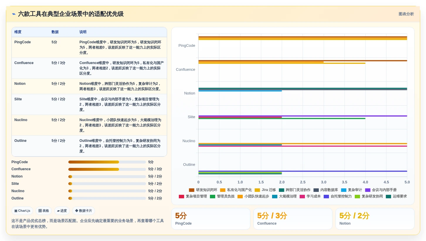Click the Outline progress bar
Screen dimensions: 426x241
coord(107,198)
